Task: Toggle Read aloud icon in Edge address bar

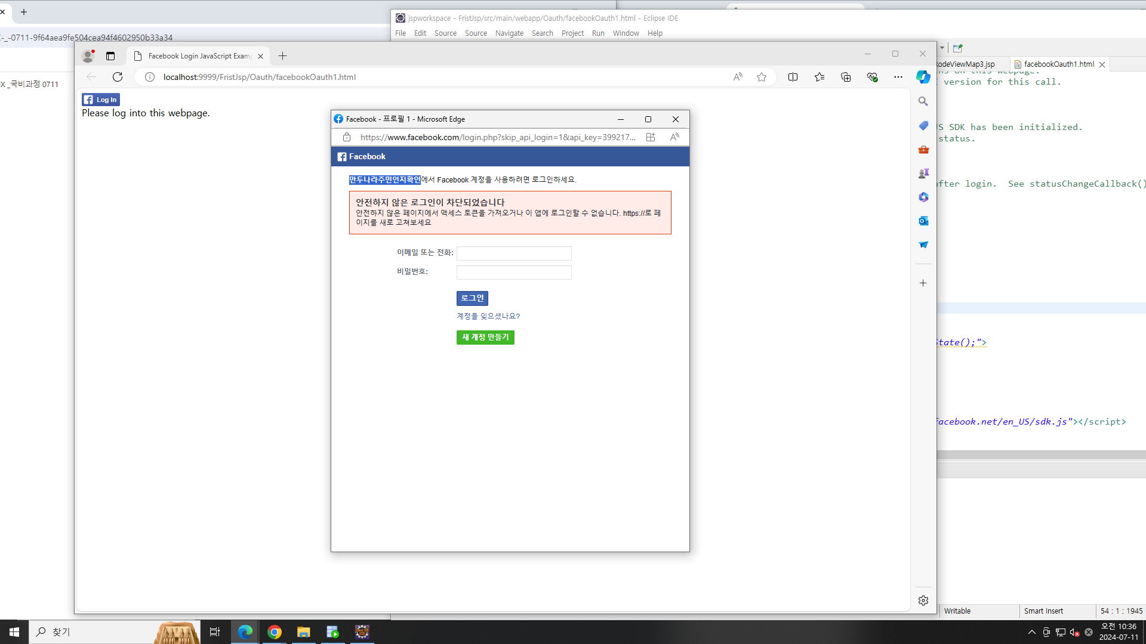Action: click(738, 77)
